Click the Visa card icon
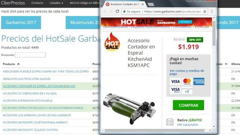 (x=175, y=82)
